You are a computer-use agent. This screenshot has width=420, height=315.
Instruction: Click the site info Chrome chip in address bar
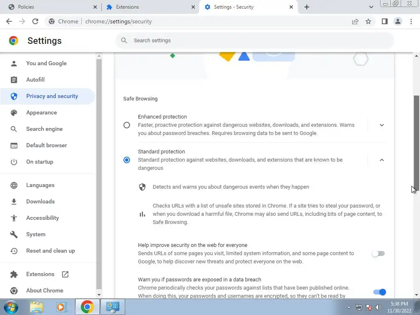click(64, 21)
